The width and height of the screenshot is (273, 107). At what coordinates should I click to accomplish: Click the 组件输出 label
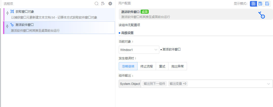126,76
